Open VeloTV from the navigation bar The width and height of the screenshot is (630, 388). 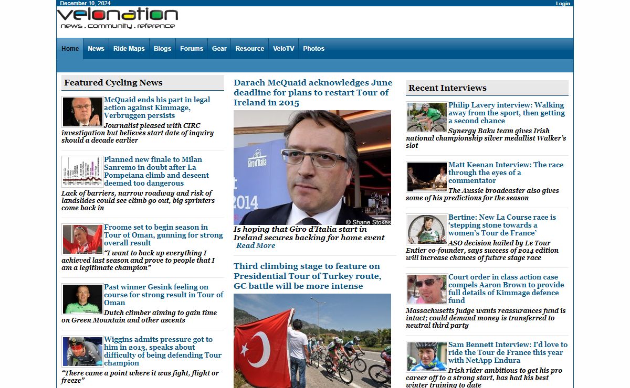[283, 49]
